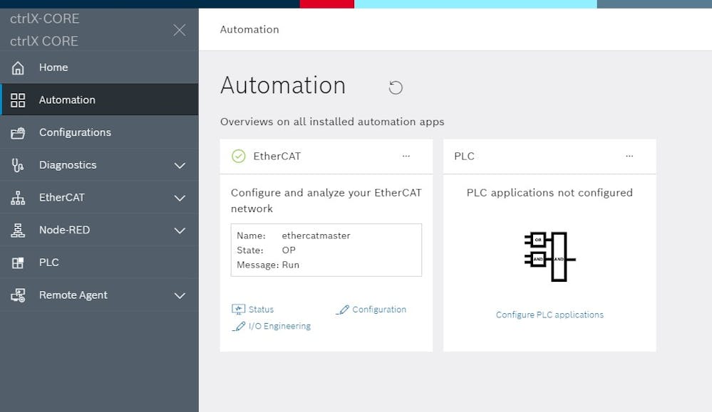The width and height of the screenshot is (712, 412).
Task: Open the EtherCAT Status link
Action: pyautogui.click(x=261, y=309)
